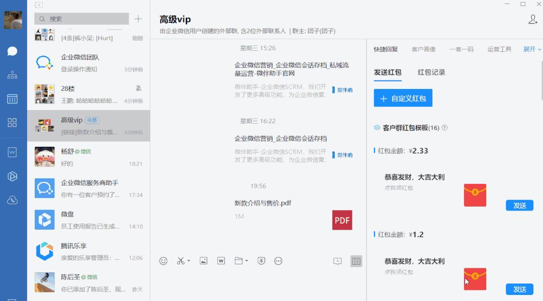Open the 企业微信团队 conversation
Screen dimensions: 543x301
(88, 63)
